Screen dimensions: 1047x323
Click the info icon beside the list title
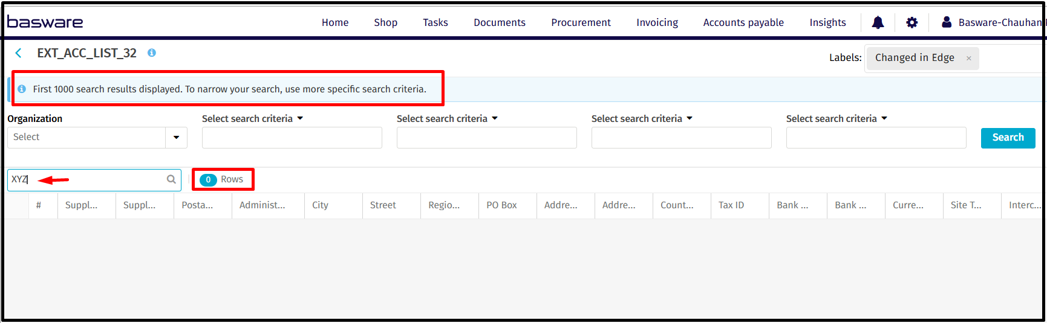coord(152,53)
